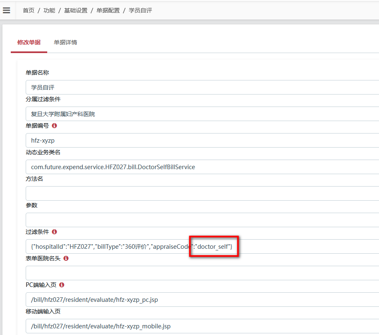Click the 动态业务类名 label text

[x=43, y=152]
